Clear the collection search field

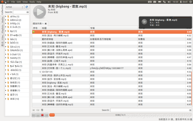(x=27, y=12)
